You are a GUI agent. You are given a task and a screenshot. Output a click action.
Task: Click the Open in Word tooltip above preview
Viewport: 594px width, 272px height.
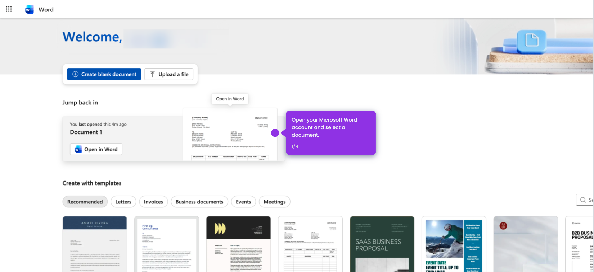230,99
